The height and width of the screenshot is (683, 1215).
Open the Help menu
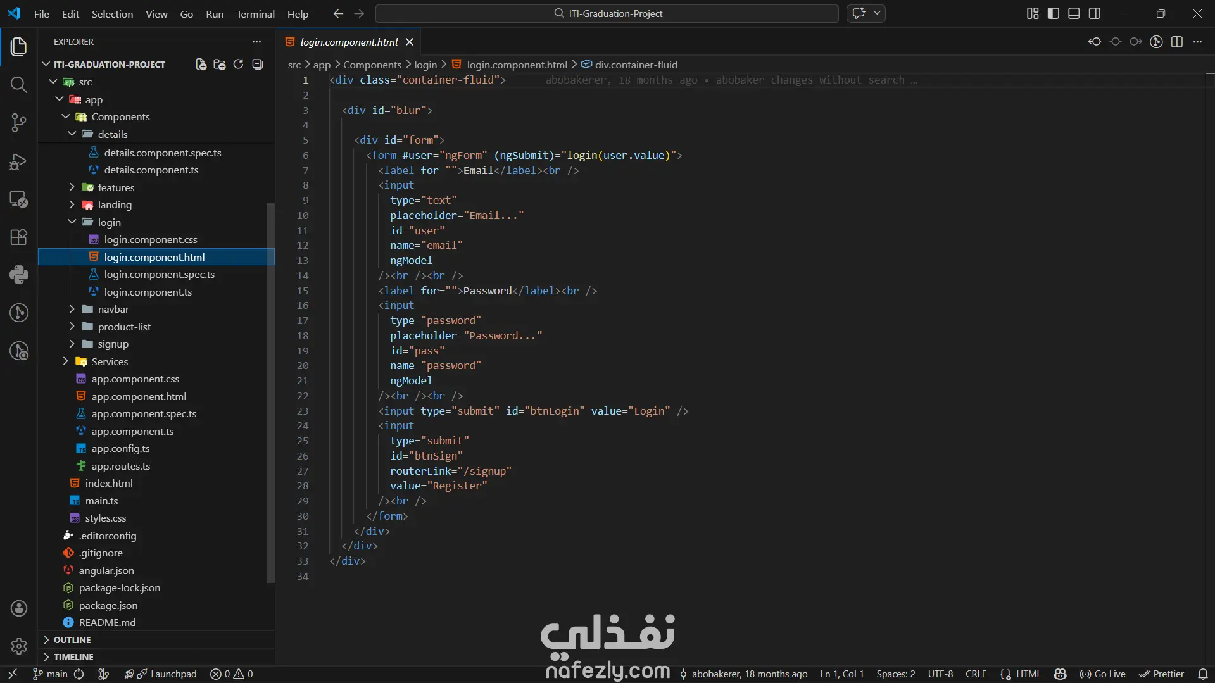coord(298,14)
